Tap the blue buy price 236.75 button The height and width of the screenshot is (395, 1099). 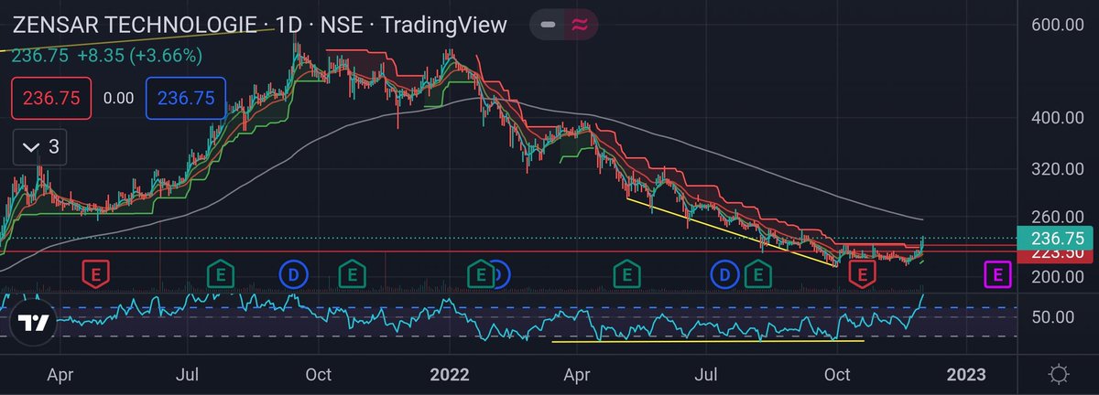tap(186, 99)
